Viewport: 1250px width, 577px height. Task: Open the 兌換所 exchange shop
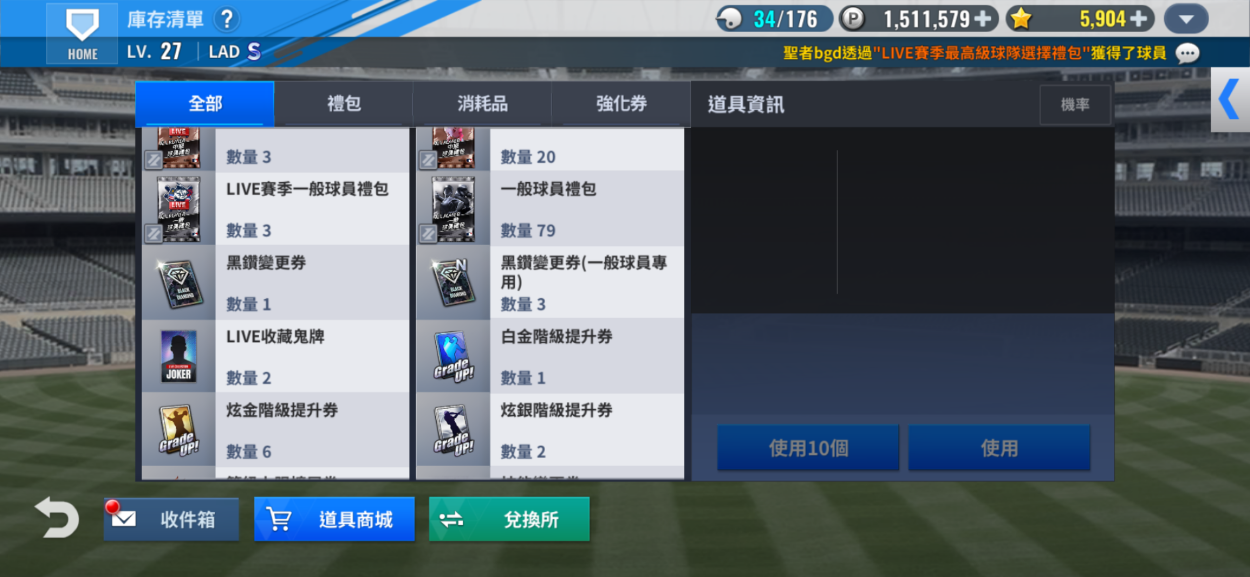(x=509, y=519)
